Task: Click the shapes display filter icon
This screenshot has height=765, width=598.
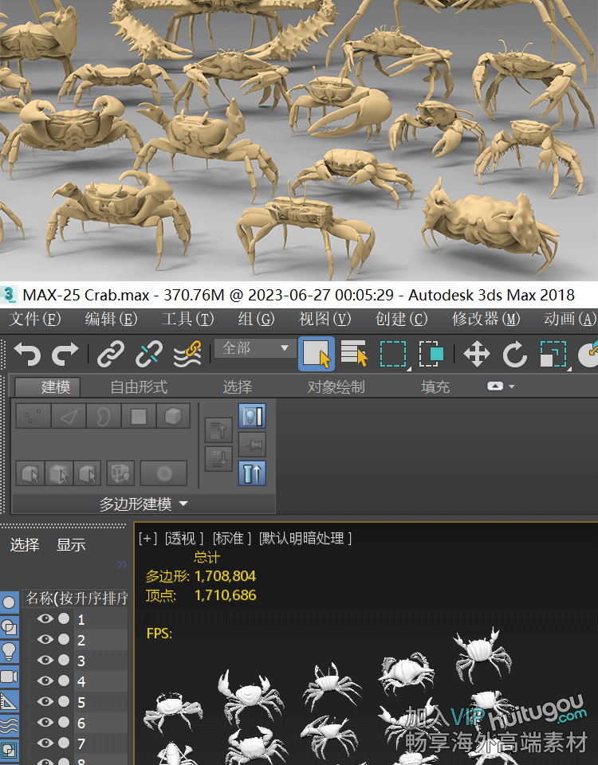Action: [x=10, y=627]
